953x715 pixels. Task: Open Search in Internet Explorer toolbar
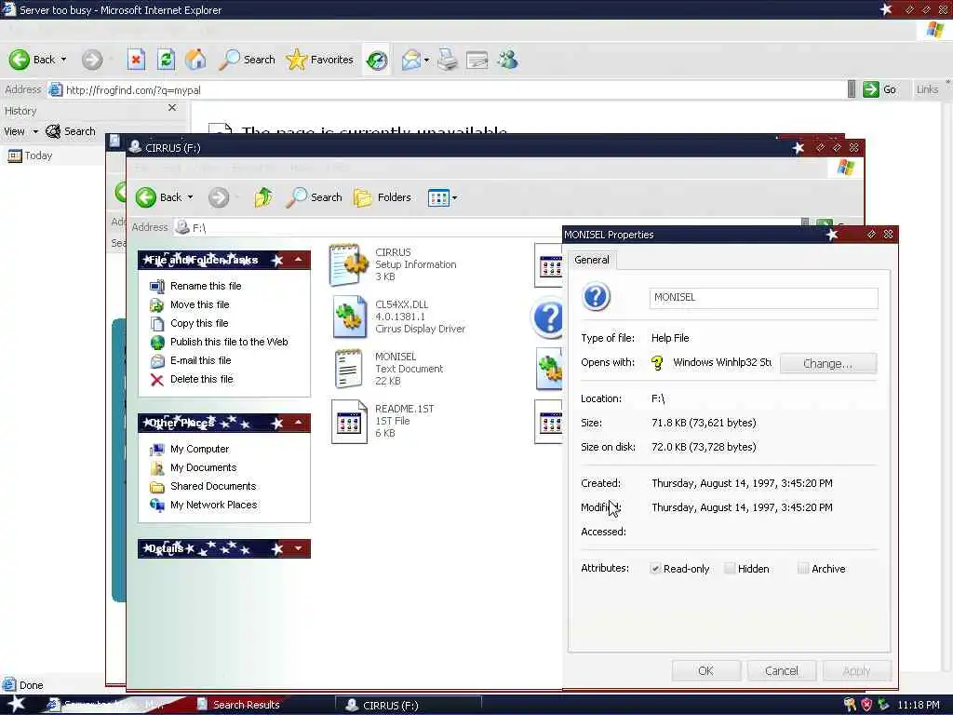click(247, 60)
